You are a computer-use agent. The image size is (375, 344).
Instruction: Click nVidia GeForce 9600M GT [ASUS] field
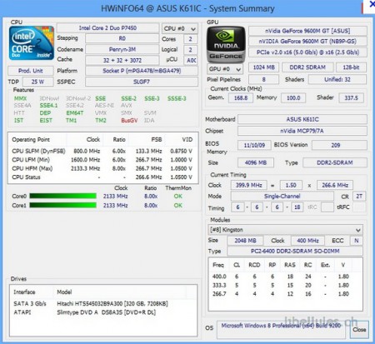307,31
